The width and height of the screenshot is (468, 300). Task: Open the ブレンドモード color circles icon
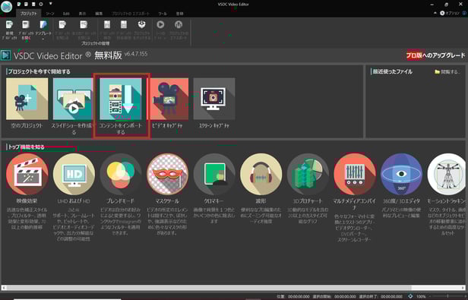pos(121,175)
